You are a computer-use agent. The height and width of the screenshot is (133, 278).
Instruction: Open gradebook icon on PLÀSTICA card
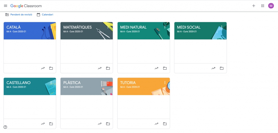pos(100,124)
